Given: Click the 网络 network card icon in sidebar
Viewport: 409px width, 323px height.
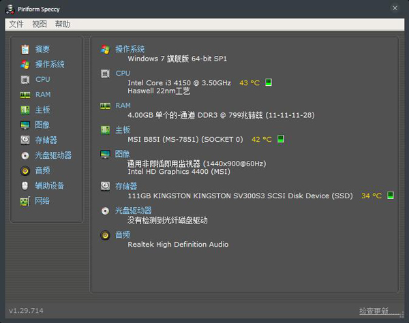Looking at the screenshot, I should click(x=25, y=201).
